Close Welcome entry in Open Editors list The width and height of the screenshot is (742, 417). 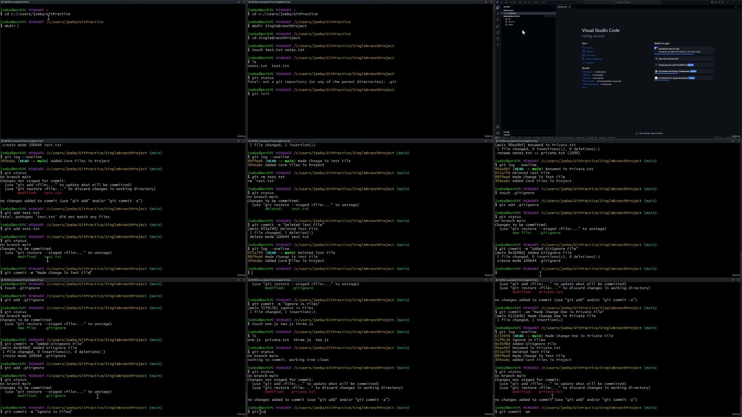click(x=505, y=13)
